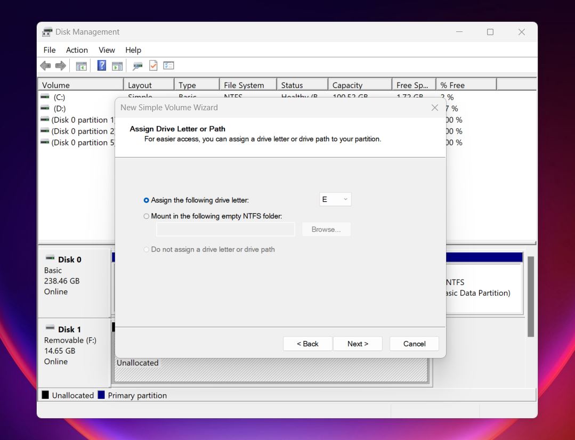Sort by the Type column header
The width and height of the screenshot is (575, 440).
197,85
